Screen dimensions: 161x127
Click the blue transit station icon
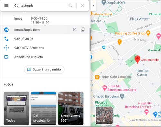[104, 47]
